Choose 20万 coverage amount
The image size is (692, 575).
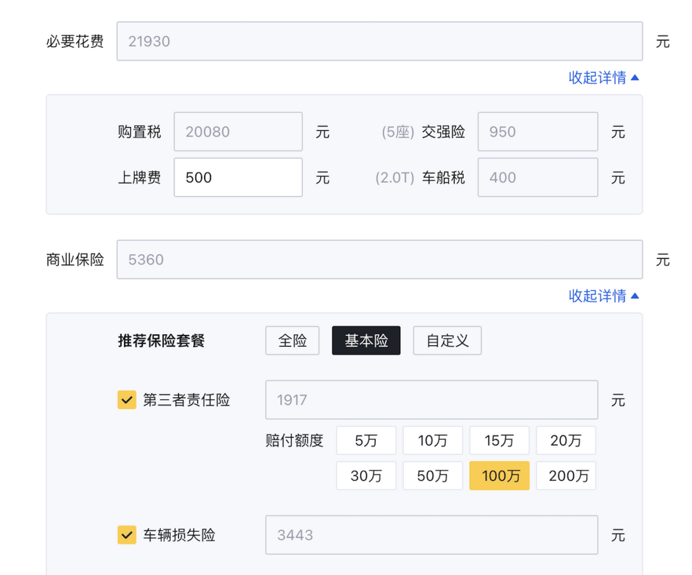pyautogui.click(x=566, y=441)
